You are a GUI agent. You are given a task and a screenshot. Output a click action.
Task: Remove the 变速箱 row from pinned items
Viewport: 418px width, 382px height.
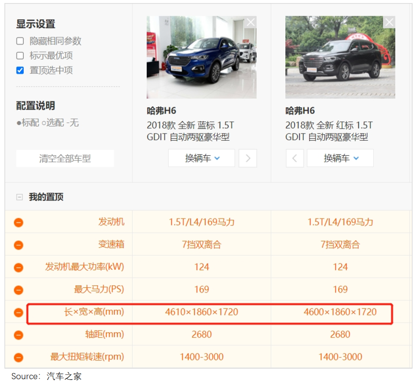(19, 244)
